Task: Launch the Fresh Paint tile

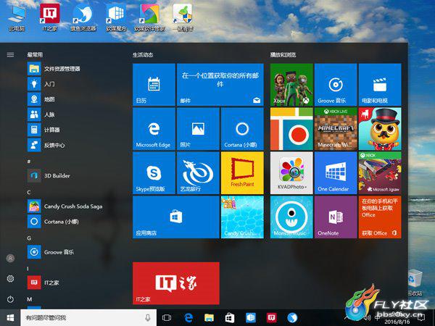Action: [x=242, y=173]
